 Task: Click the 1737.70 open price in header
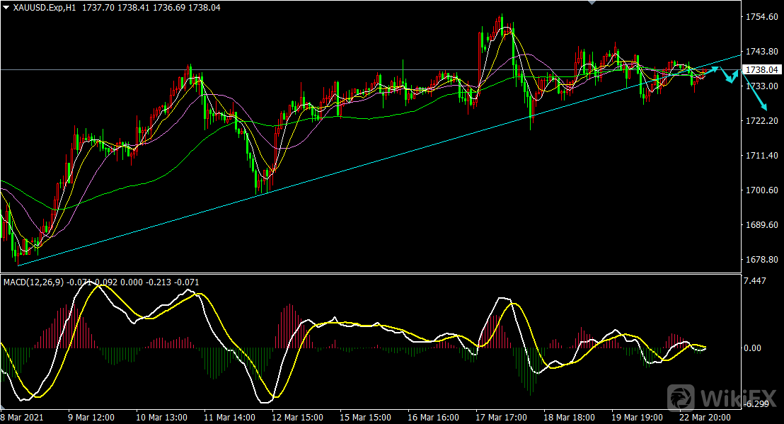point(96,6)
